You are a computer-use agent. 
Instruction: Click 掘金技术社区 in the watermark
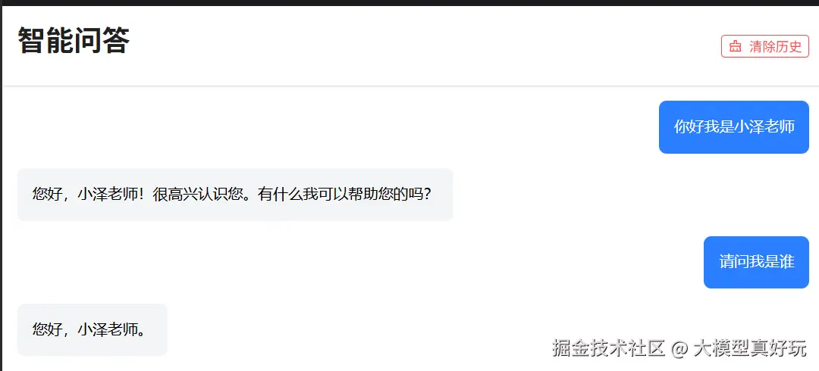608,348
